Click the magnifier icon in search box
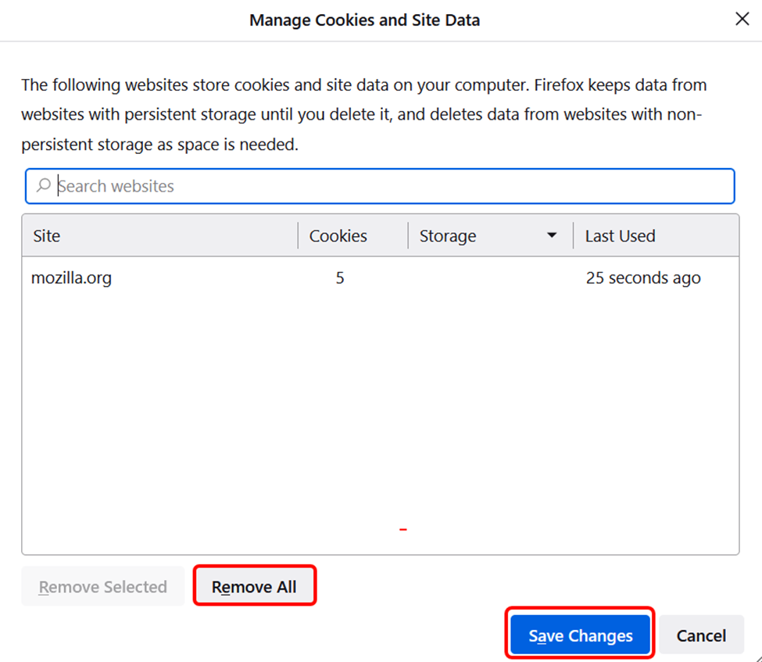This screenshot has width=762, height=662. [x=44, y=185]
